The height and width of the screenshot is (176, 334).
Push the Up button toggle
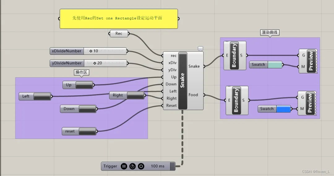pyautogui.click(x=84, y=85)
